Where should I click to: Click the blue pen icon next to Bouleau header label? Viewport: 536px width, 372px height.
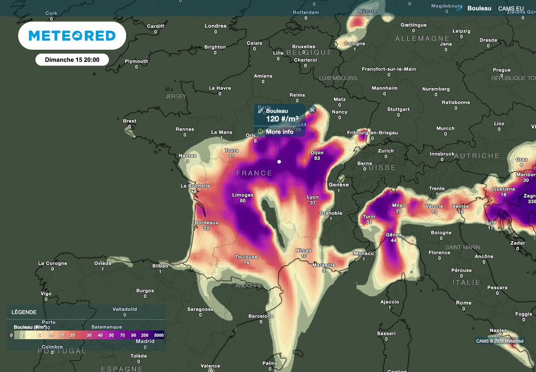click(460, 8)
